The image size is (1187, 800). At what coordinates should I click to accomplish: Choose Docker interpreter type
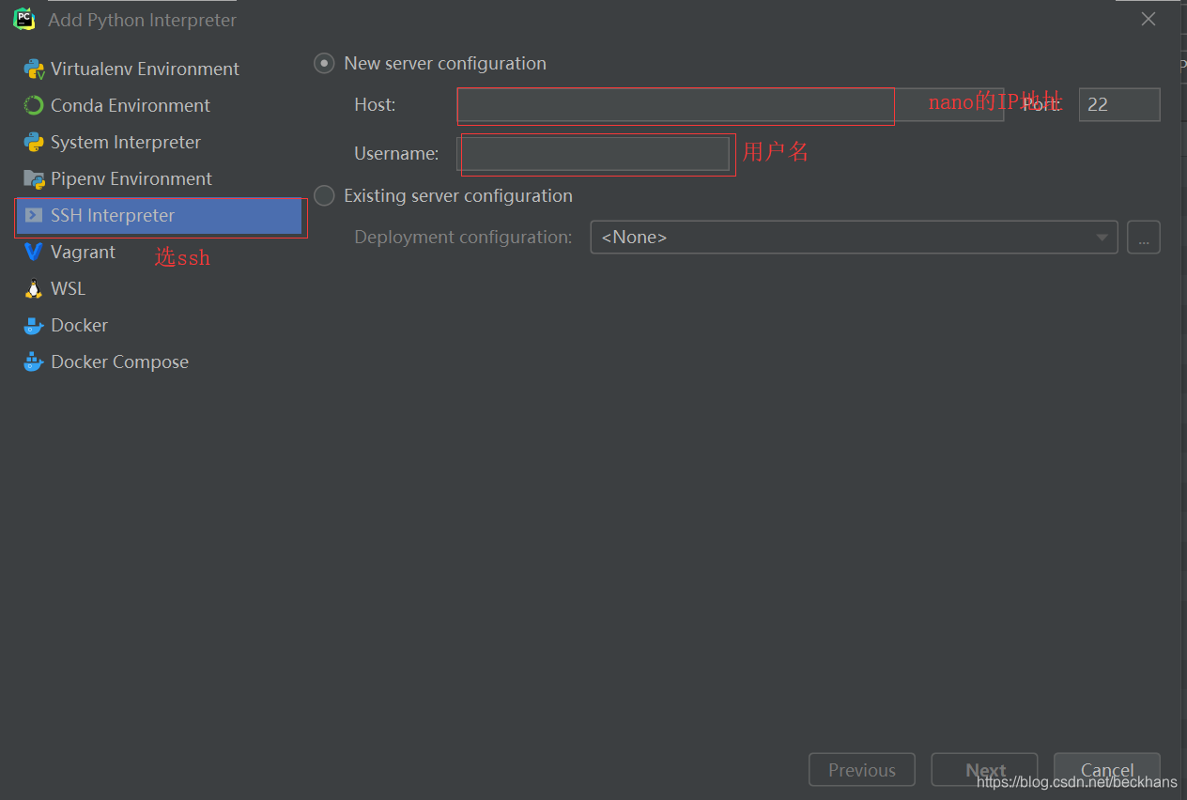(158, 325)
